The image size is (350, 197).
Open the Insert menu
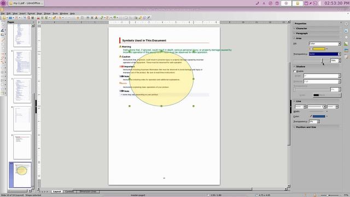[x=22, y=14]
